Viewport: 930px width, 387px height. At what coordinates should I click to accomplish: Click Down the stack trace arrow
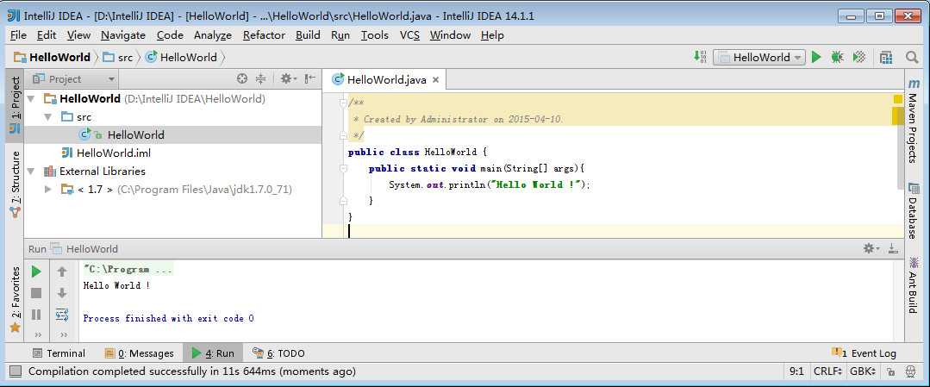(x=62, y=293)
